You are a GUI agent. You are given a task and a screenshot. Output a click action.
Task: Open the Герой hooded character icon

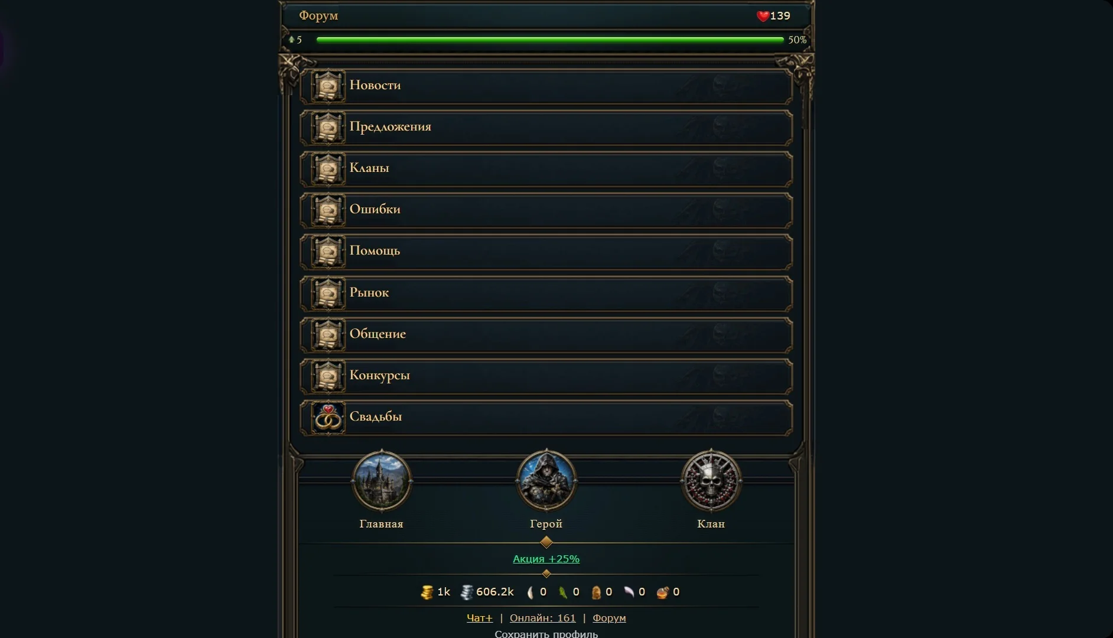546,481
